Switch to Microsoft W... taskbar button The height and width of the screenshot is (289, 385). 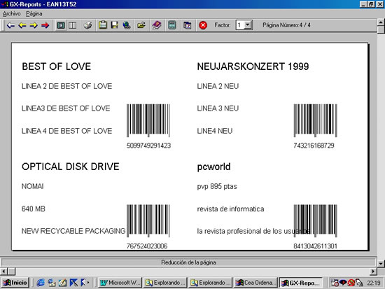coord(120,283)
